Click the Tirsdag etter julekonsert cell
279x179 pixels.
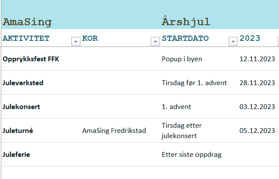(181, 130)
